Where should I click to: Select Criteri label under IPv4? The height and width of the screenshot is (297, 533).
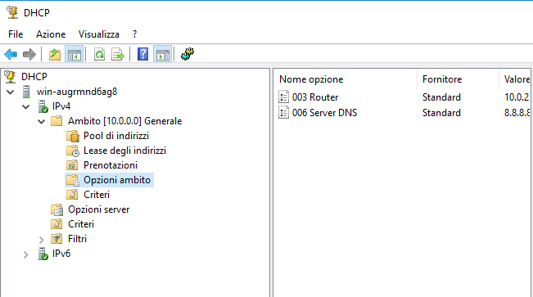pyautogui.click(x=81, y=224)
